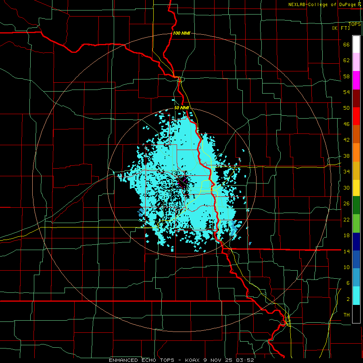Click the "66" legend value
This screenshot has width=363, height=363.
click(346, 44)
